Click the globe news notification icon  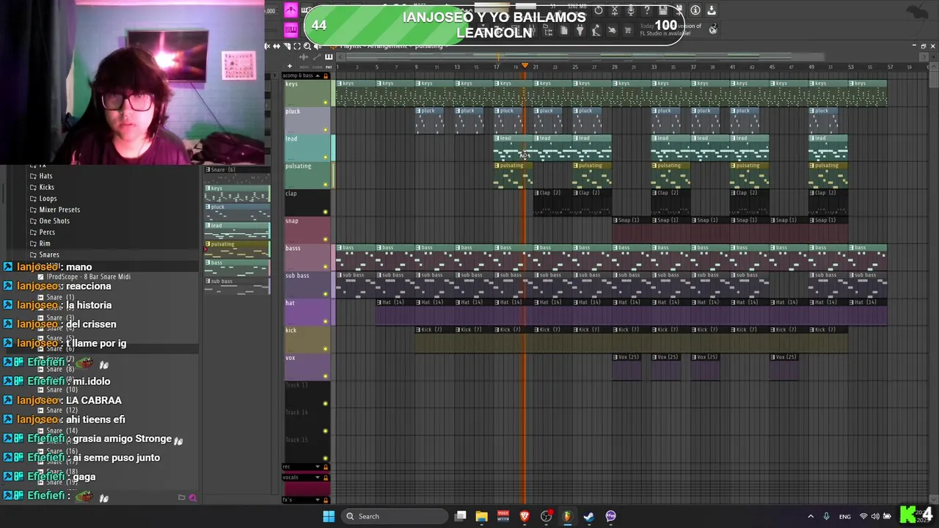tap(712, 30)
